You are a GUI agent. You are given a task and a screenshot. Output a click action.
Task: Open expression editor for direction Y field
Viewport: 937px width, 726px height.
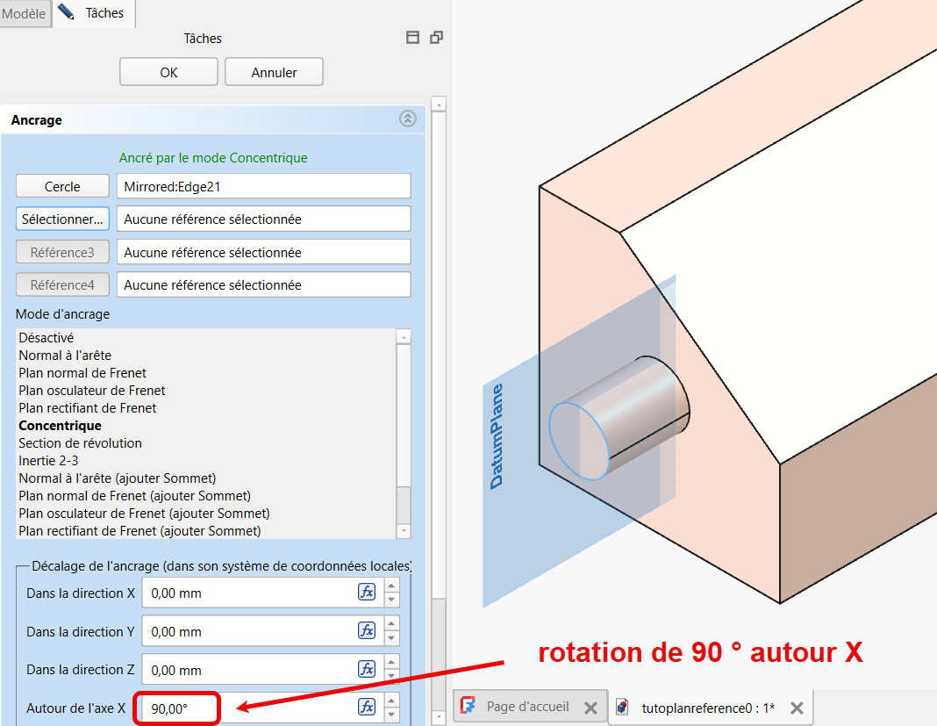coord(367,630)
